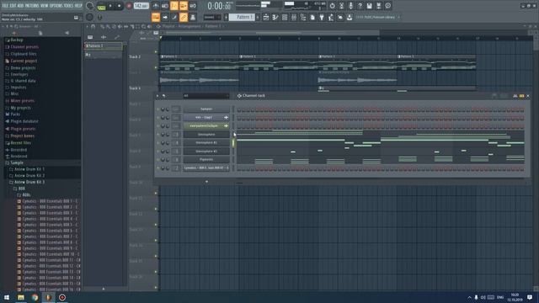
Task: Open the Pattern 1 selector dropdown
Action: (242, 17)
